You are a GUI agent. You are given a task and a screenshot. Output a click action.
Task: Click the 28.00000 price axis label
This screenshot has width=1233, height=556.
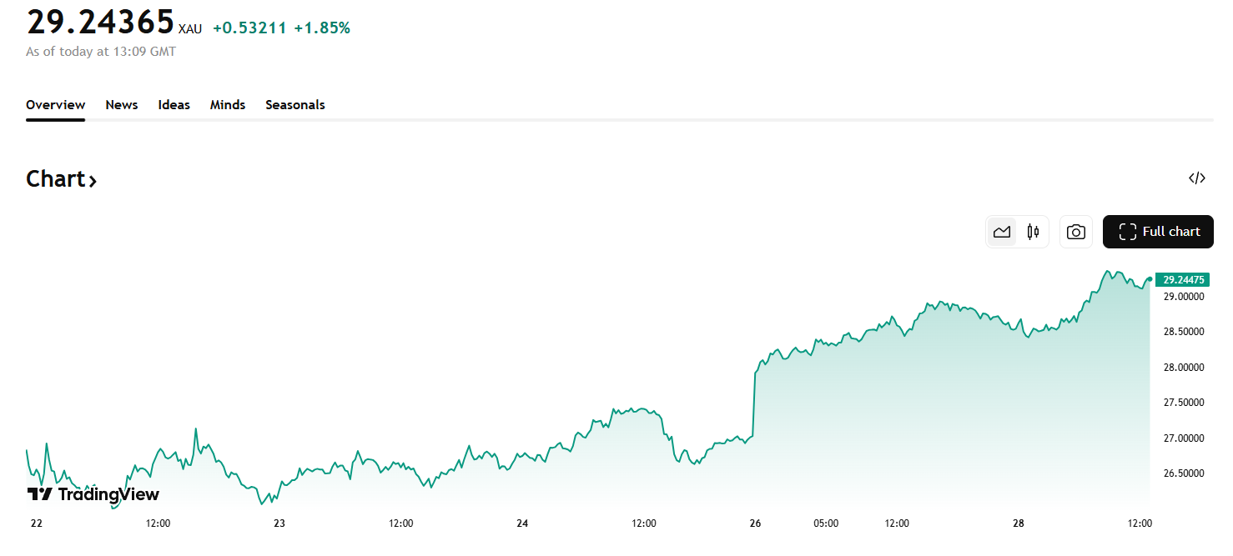(x=1183, y=367)
